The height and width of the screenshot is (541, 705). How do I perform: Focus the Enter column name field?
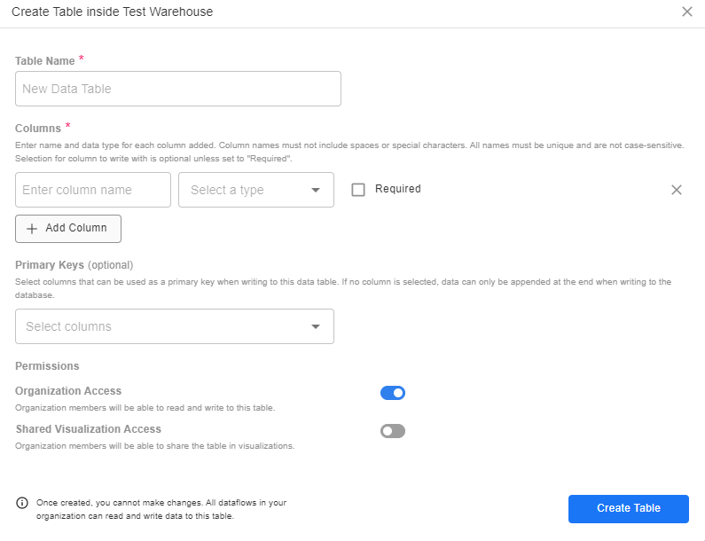tap(93, 190)
